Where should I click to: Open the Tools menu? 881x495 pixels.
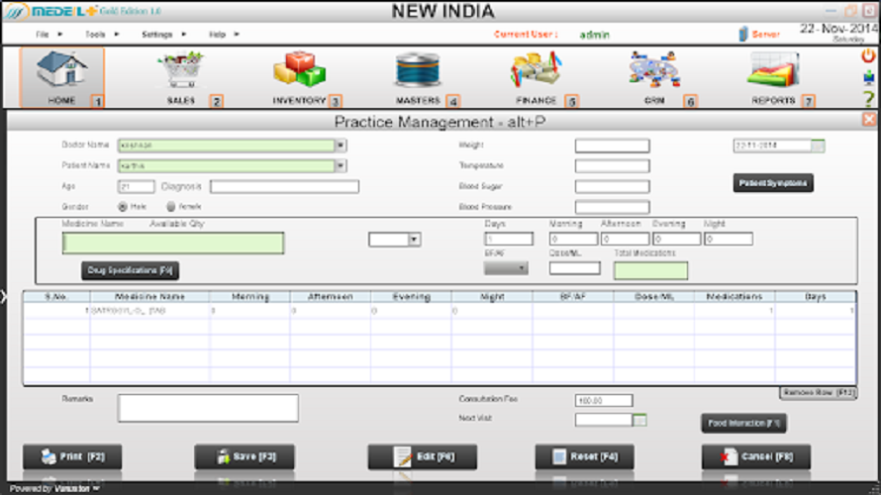pos(95,35)
